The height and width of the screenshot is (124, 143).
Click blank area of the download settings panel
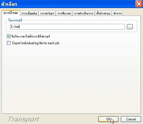click(x=71, y=79)
